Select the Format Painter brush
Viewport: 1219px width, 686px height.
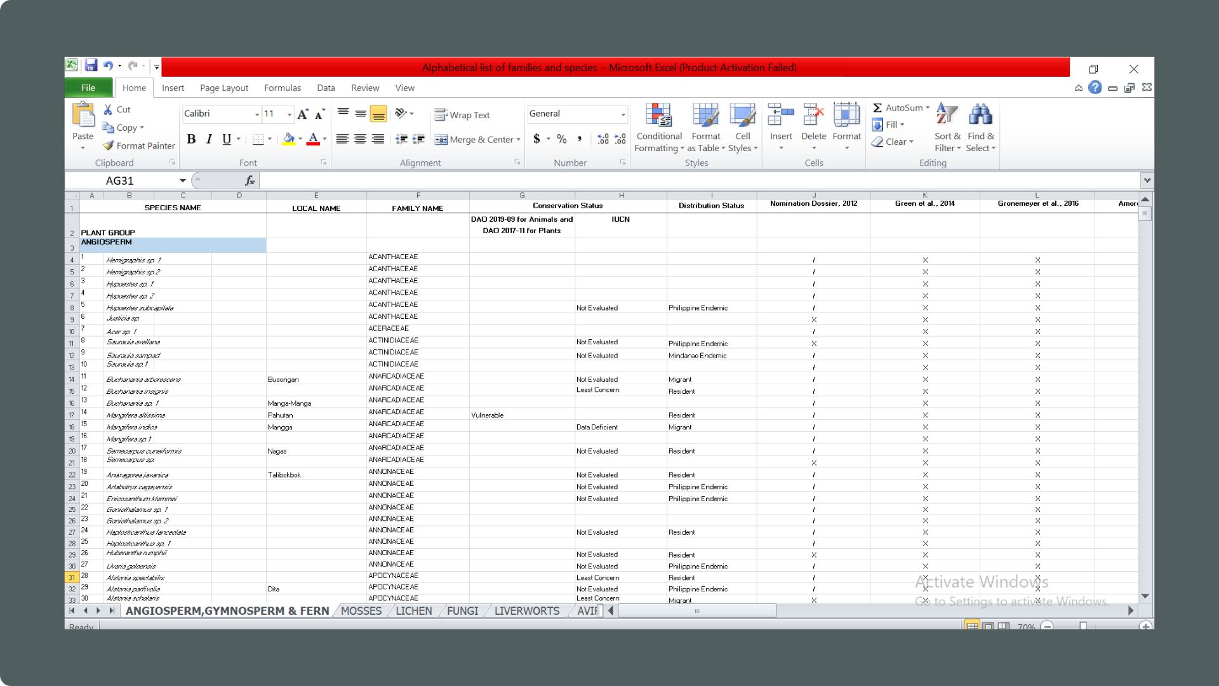pyautogui.click(x=108, y=145)
